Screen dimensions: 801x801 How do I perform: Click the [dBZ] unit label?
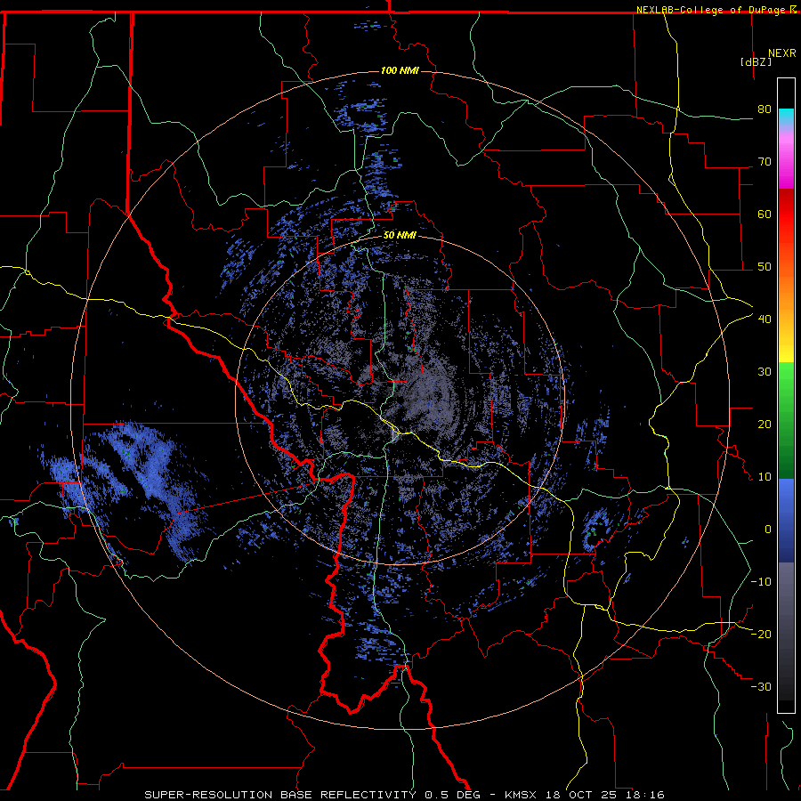[756, 61]
